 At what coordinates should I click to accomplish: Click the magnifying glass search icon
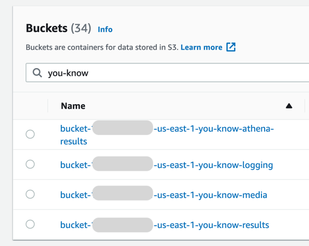(x=37, y=73)
